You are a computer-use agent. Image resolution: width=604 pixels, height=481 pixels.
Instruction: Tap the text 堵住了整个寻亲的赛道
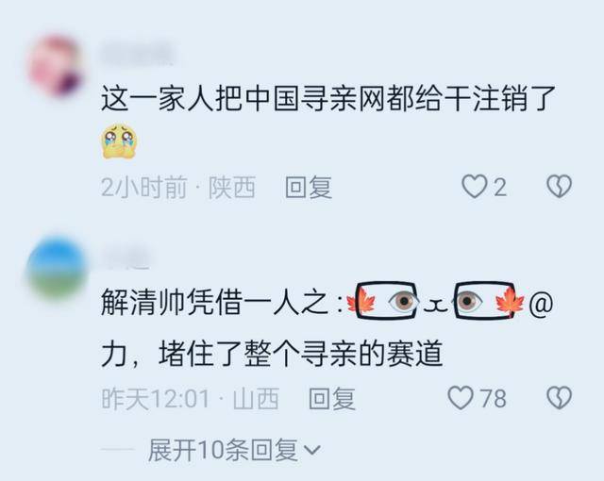click(x=300, y=353)
